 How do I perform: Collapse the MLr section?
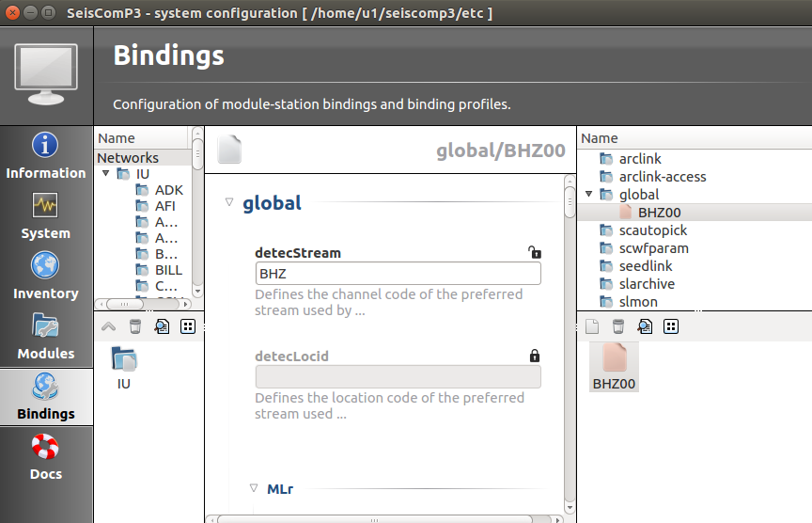[x=254, y=488]
